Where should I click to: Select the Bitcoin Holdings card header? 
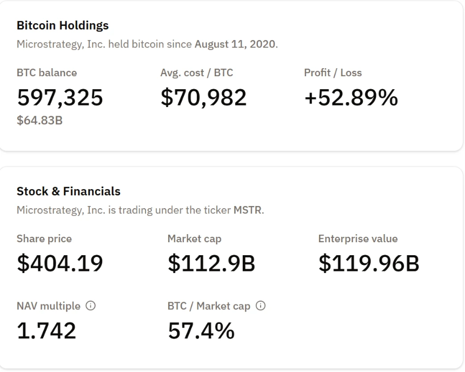click(63, 25)
